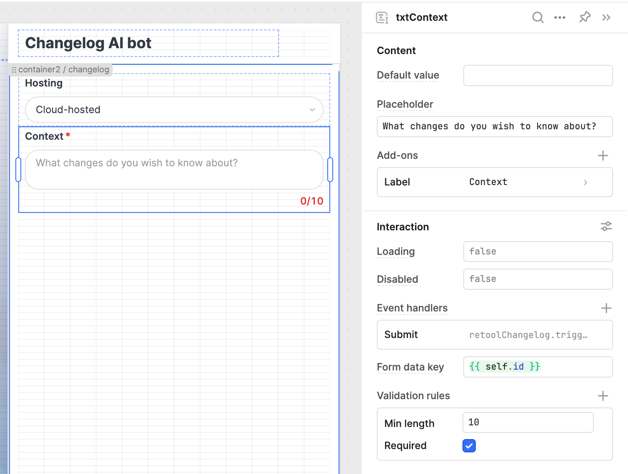The image size is (628, 474).
Task: Click the Content section heading
Action: [396, 51]
